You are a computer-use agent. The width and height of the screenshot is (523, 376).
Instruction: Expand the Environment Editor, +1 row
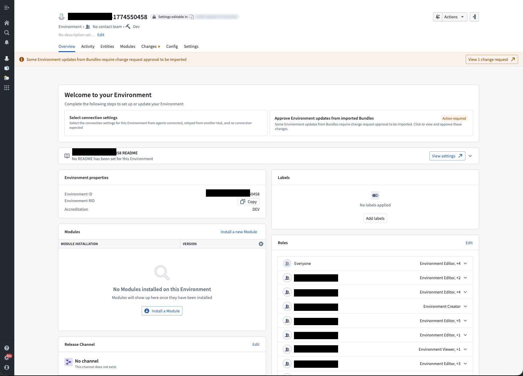[x=465, y=335]
